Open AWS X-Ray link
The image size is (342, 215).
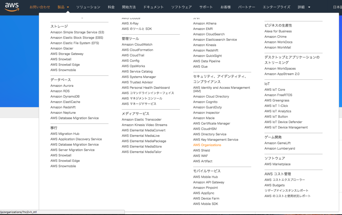coord(130,24)
